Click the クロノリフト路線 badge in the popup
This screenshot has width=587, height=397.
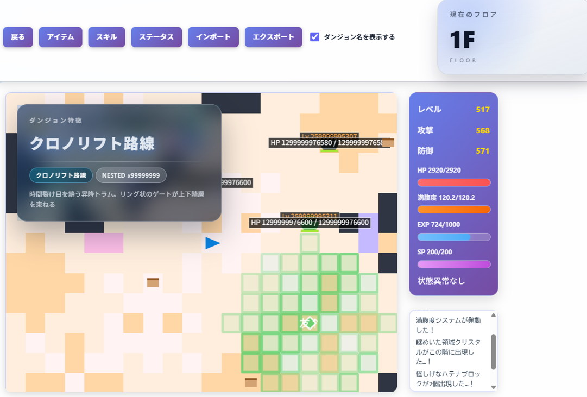61,175
